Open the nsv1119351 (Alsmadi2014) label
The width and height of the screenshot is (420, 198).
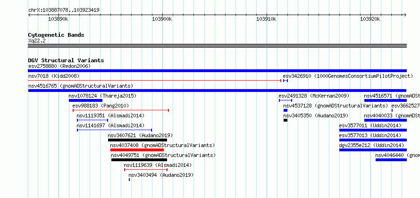coord(110,115)
